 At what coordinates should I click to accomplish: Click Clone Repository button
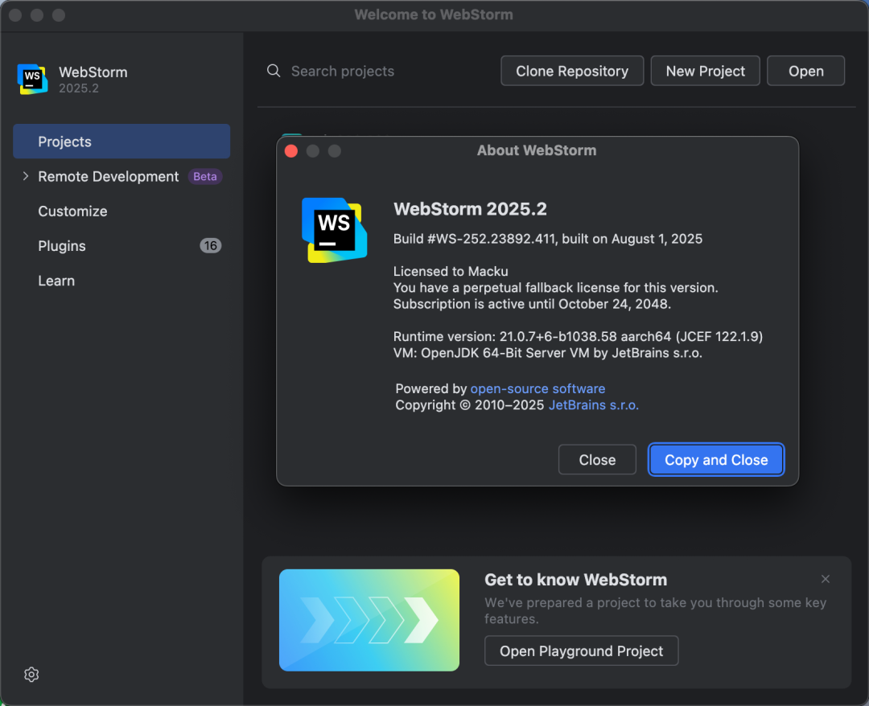coord(572,71)
